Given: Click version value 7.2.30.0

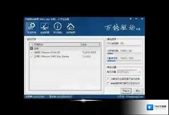Looking at the screenshot, I should [86, 56].
